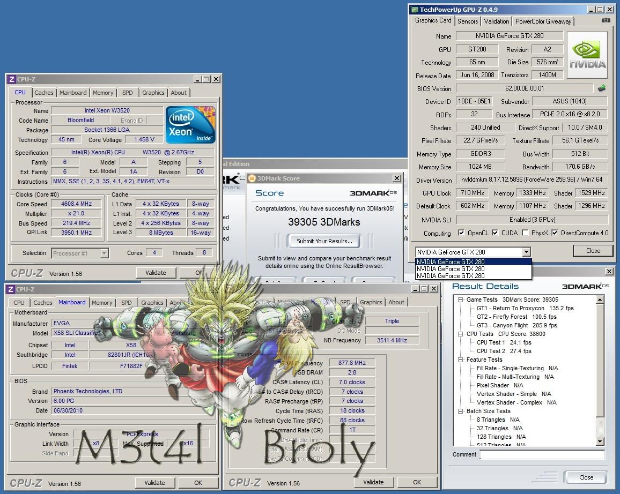
Task: Open the GPU selection dropdown arrow in GPU-Z
Action: pyautogui.click(x=526, y=252)
